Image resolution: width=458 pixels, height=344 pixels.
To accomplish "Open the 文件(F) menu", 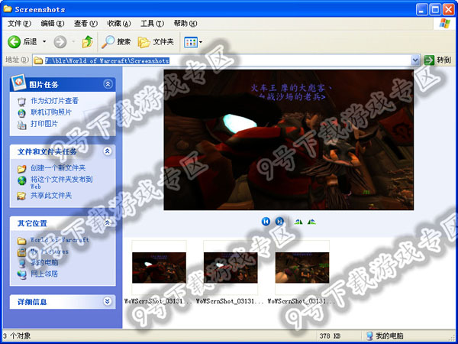I will pyautogui.click(x=14, y=24).
